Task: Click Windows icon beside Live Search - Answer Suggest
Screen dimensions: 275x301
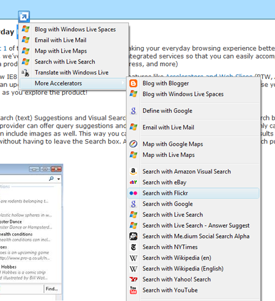Action: pos(133,225)
